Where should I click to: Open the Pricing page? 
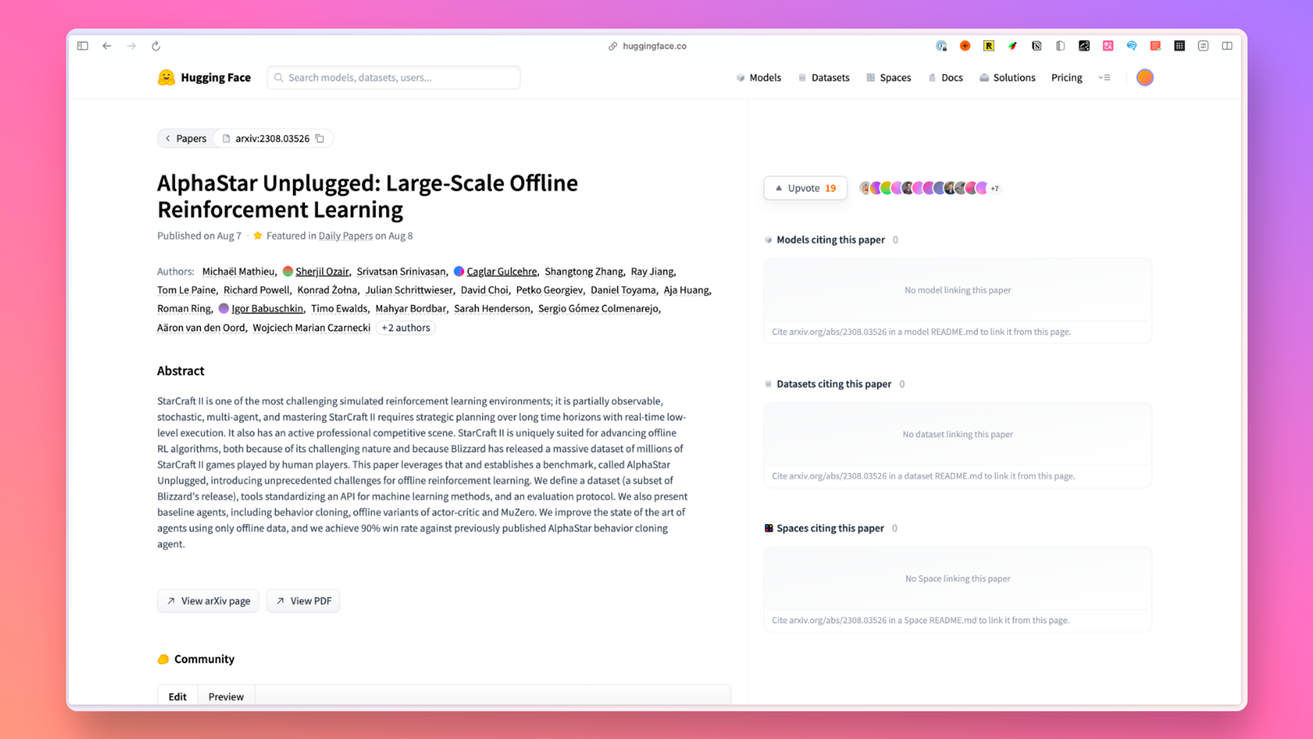click(x=1067, y=77)
